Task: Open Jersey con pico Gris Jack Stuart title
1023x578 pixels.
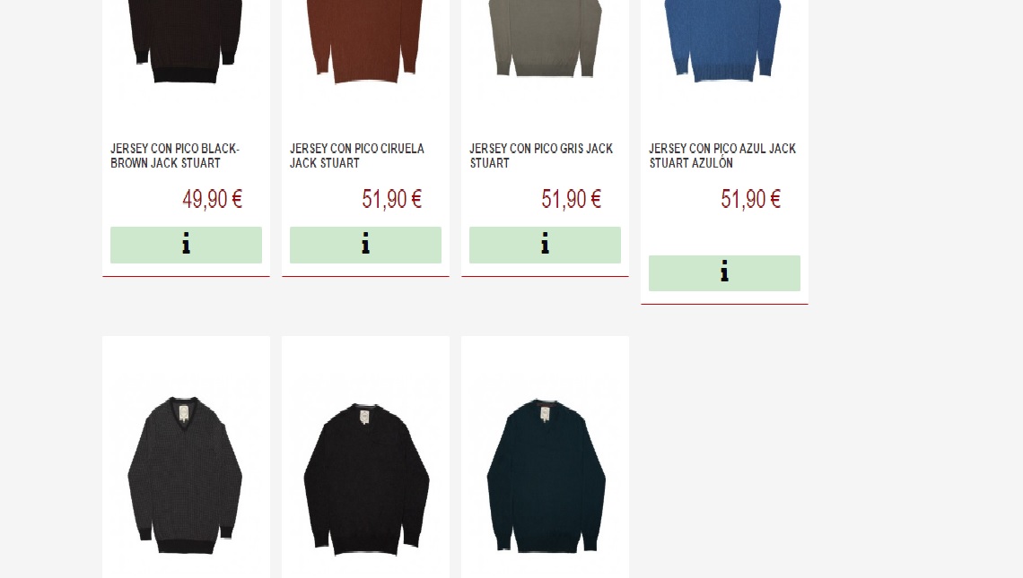Action: tap(541, 156)
